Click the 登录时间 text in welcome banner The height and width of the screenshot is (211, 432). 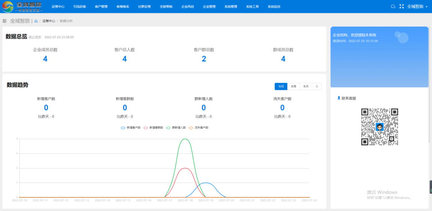point(355,41)
